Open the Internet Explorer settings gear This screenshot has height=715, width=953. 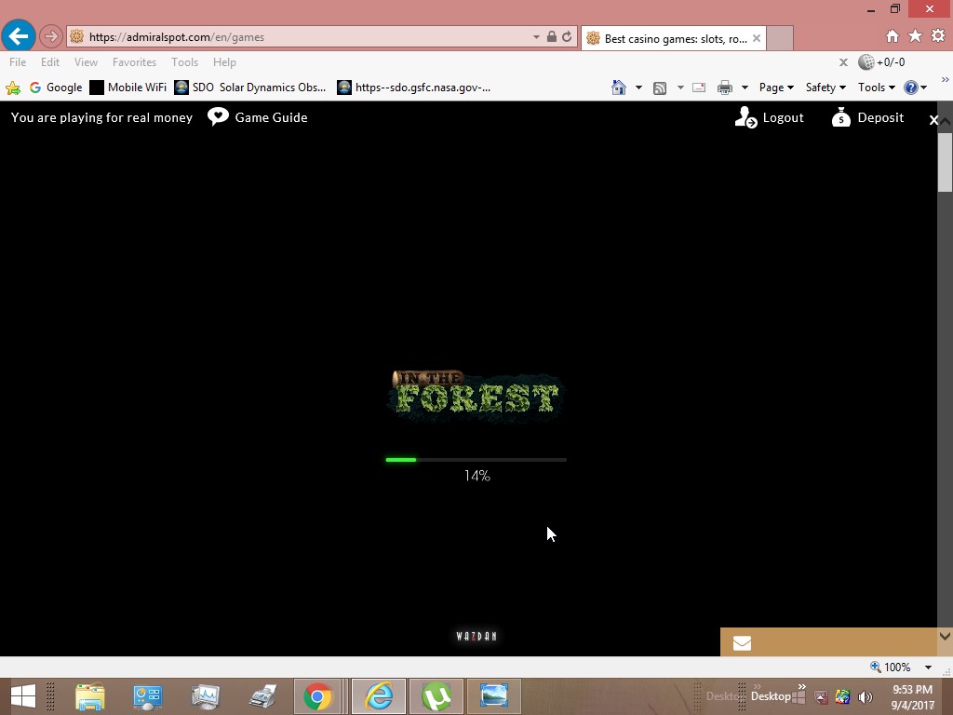point(937,36)
